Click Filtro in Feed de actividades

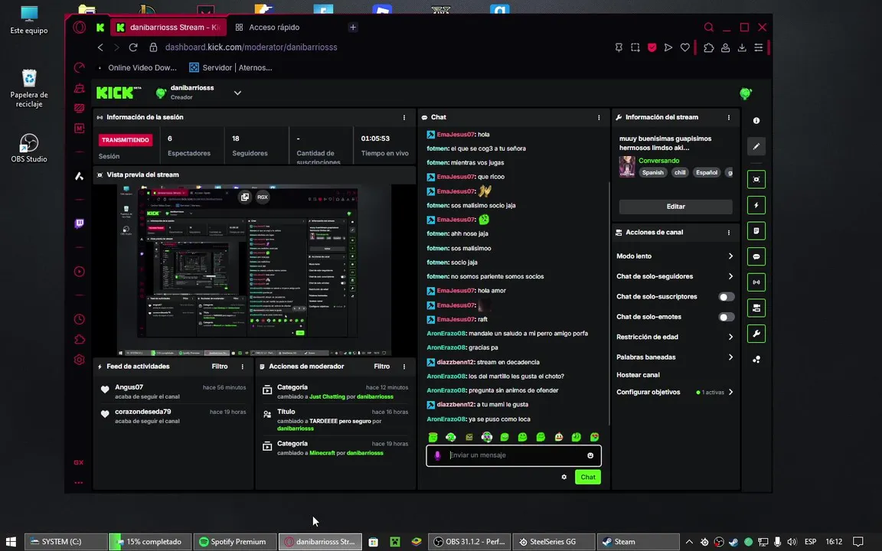[x=220, y=367]
